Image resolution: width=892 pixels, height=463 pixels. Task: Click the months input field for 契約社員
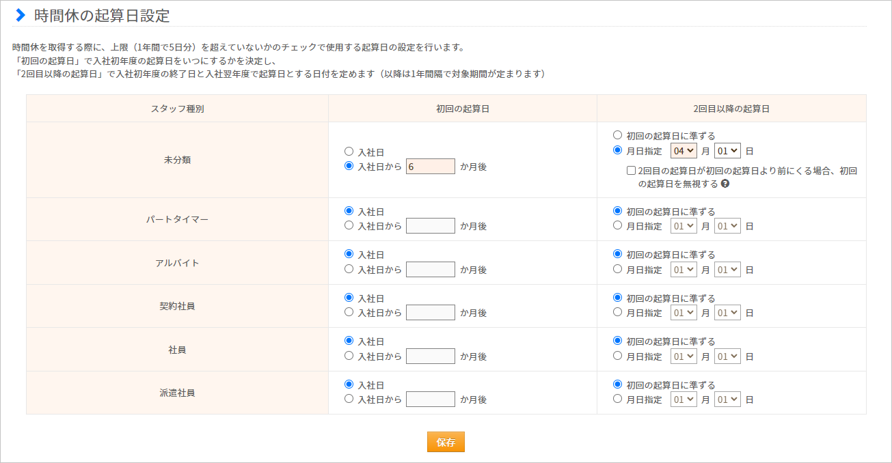430,313
